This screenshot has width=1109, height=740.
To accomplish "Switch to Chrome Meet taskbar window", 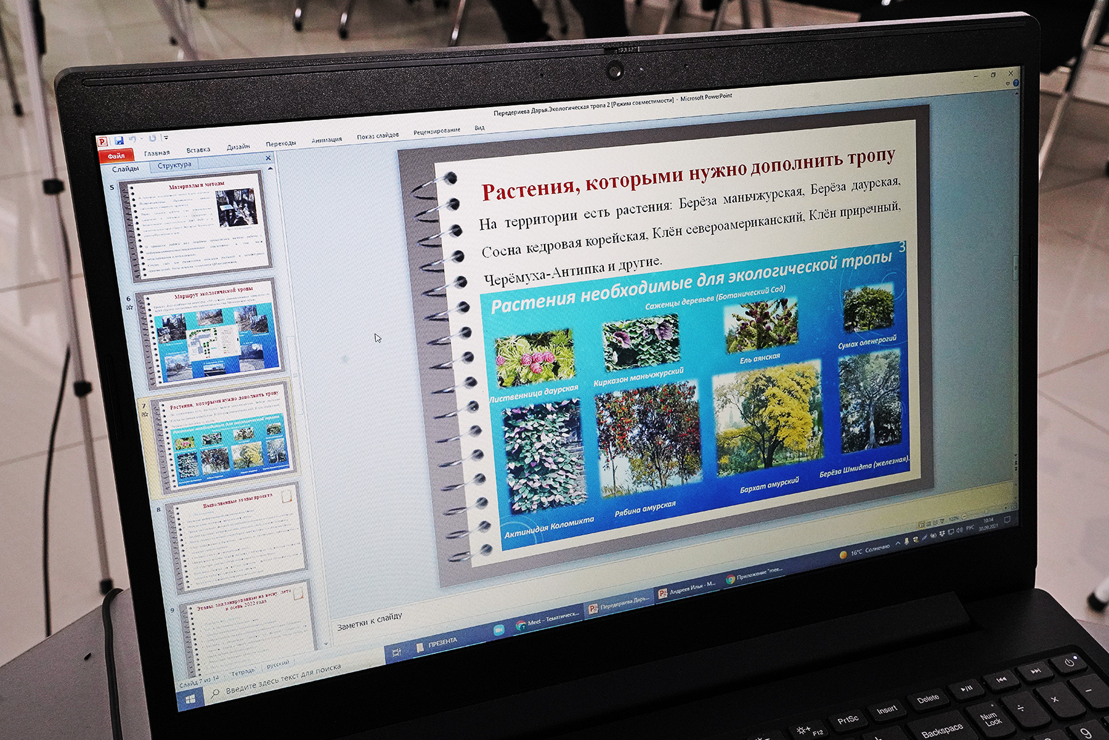I will point(548,619).
